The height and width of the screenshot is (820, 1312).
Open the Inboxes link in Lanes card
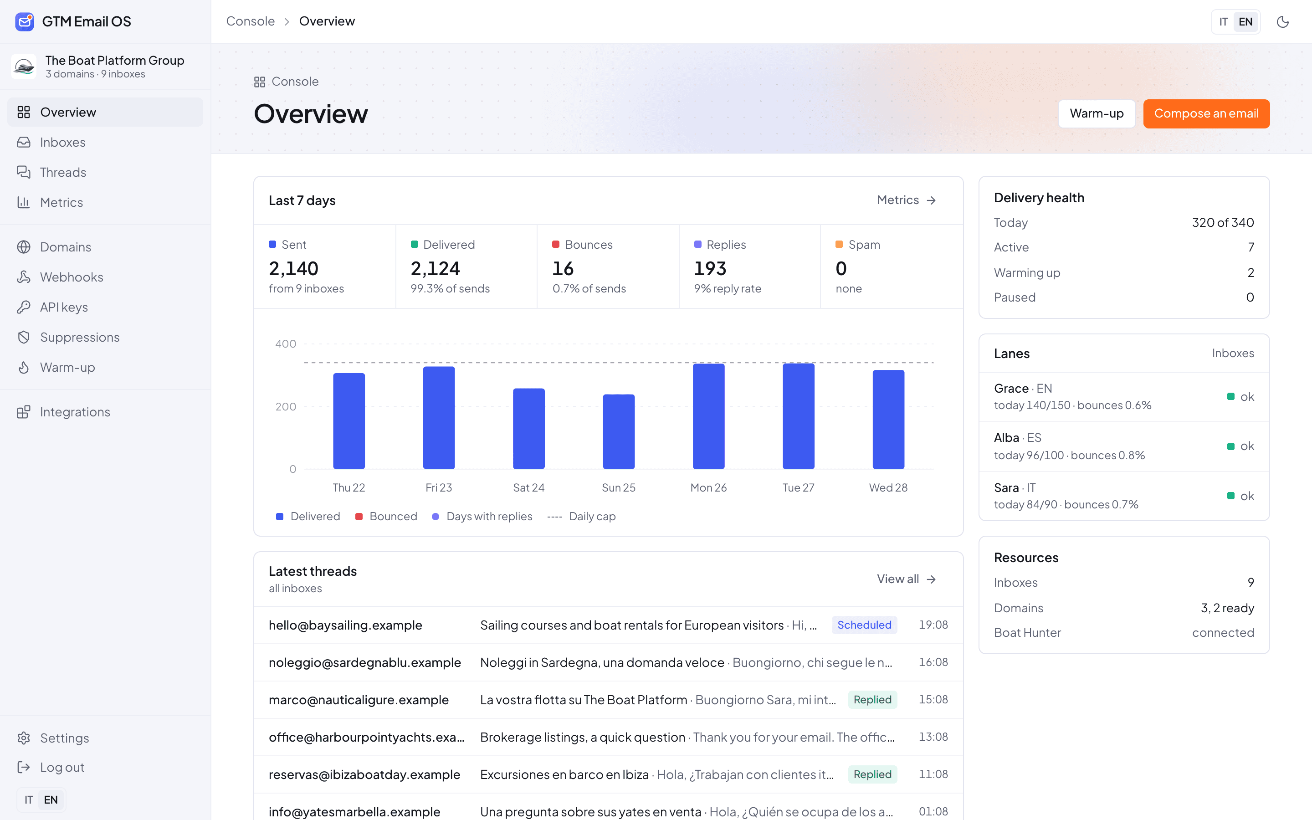1233,354
